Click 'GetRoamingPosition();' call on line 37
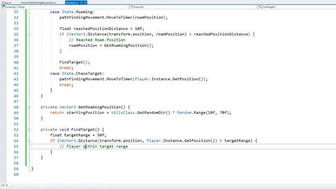This screenshot has height=189, width=336. tap(129, 46)
